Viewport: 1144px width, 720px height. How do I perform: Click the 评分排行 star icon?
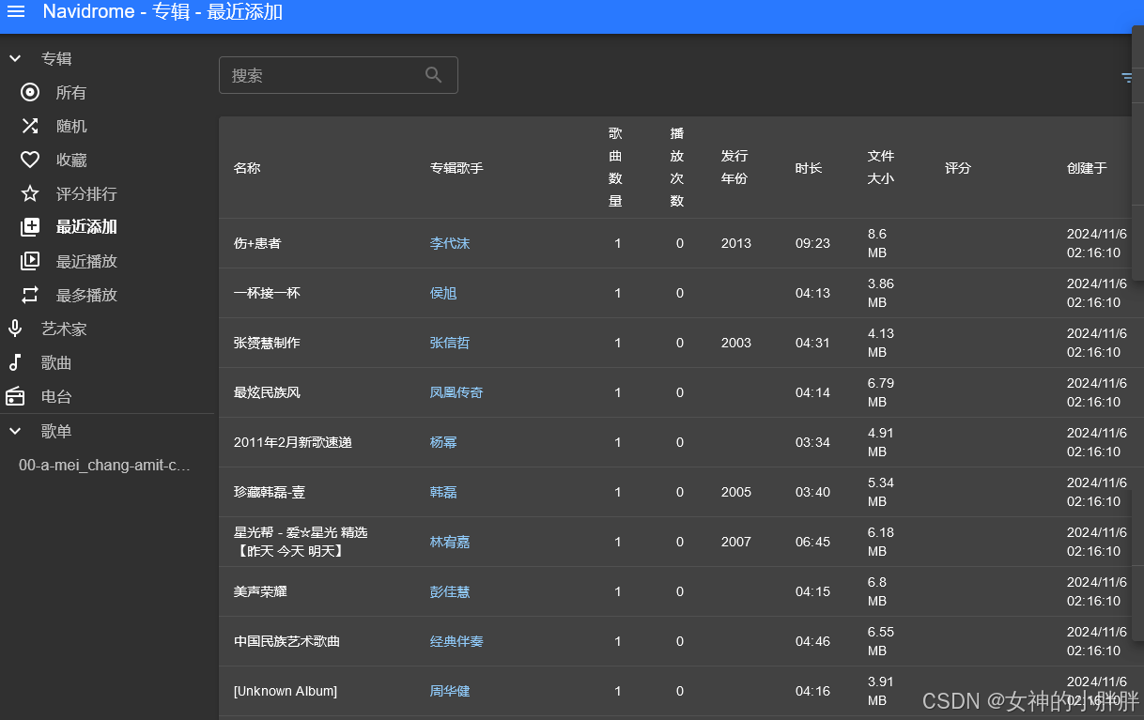tap(30, 193)
